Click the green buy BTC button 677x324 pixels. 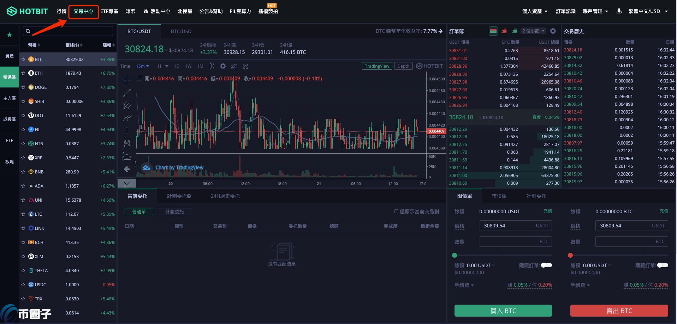click(x=503, y=311)
